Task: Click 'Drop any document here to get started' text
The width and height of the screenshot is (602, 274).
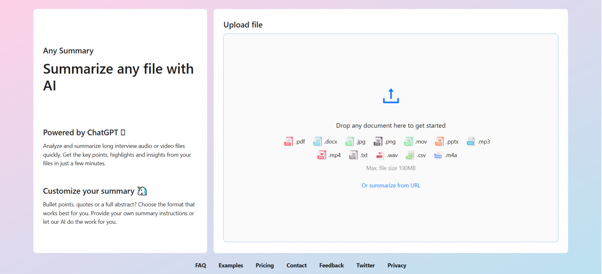Action: click(391, 125)
